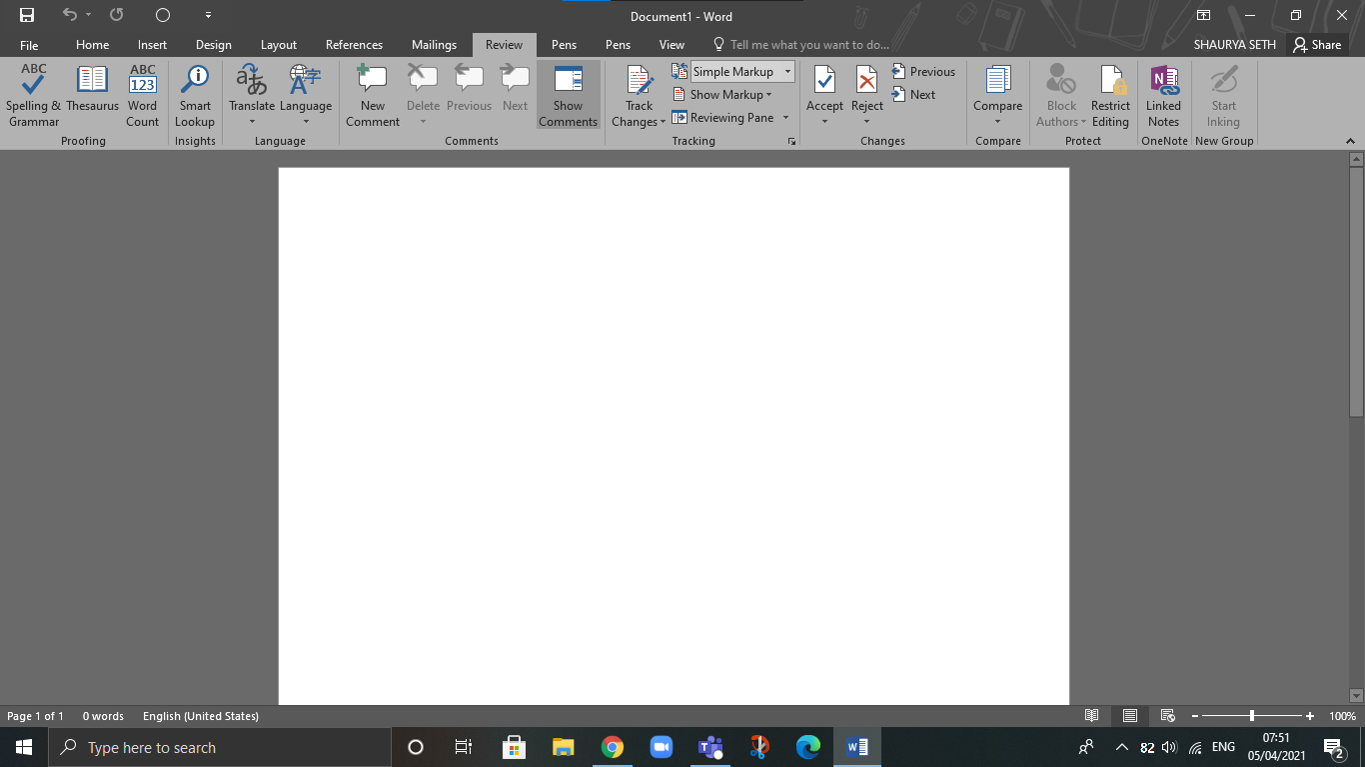Click the Save icon in the quick access toolbar
1365x767 pixels.
pyautogui.click(x=27, y=15)
